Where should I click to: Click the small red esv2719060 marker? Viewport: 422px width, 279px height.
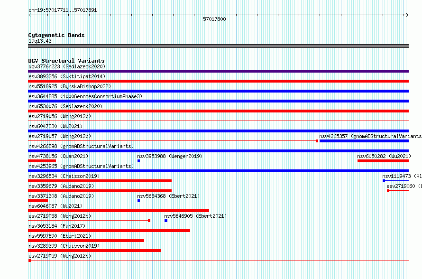(x=388, y=191)
